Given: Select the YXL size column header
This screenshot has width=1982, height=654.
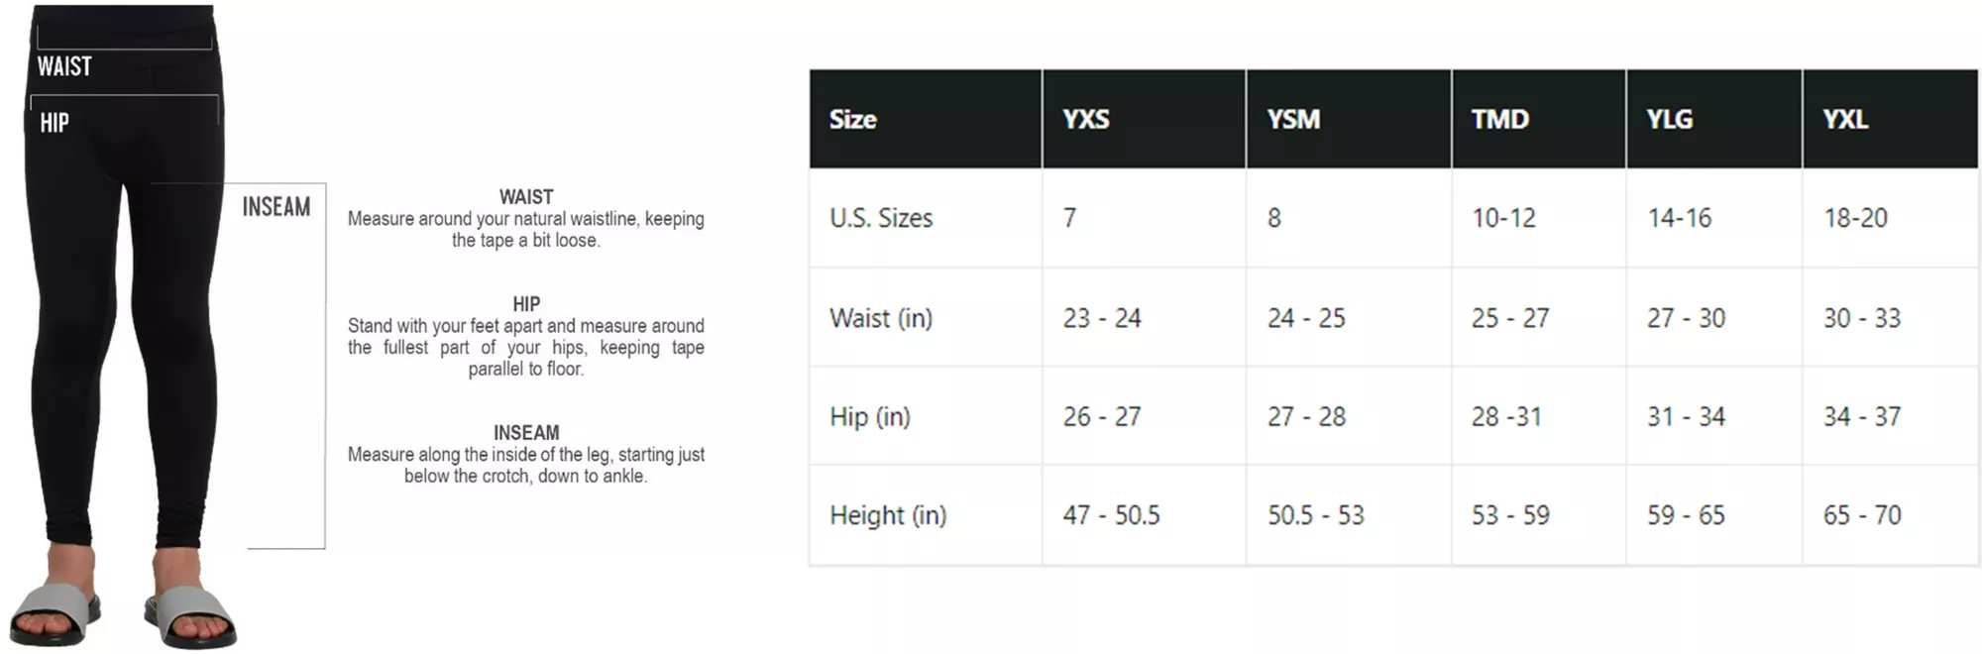Looking at the screenshot, I should tap(1845, 120).
